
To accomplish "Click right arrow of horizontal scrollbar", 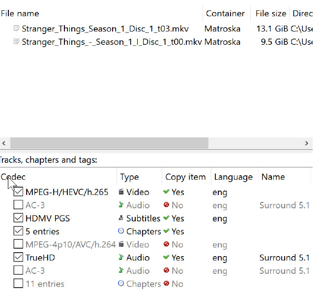I will coord(308,143).
